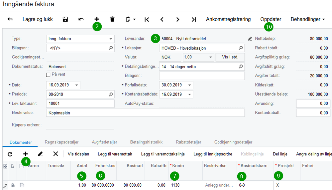Image resolution: width=332 pixels, height=190 pixels.
Task: Go to the last record icon
Action: point(194,20)
